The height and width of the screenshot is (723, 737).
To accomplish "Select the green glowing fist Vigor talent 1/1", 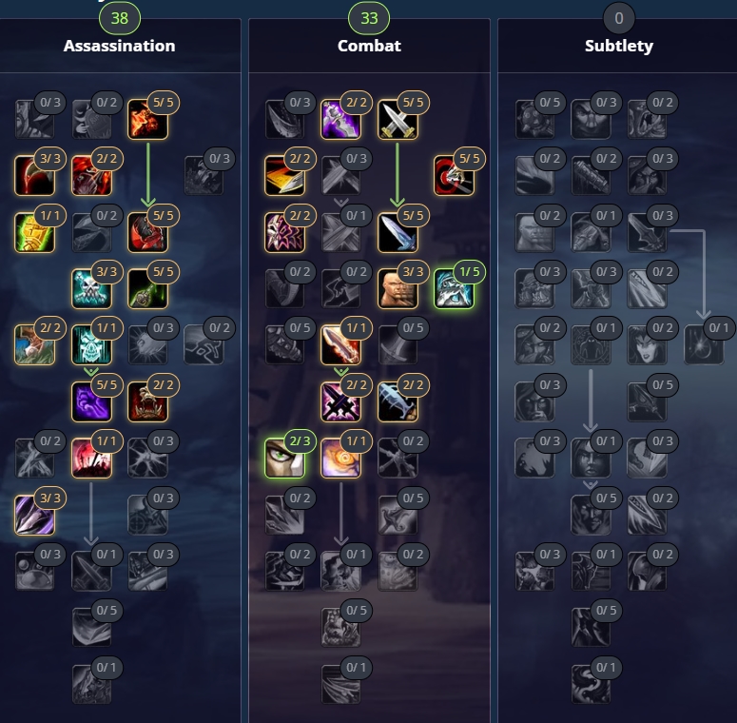I will click(35, 233).
